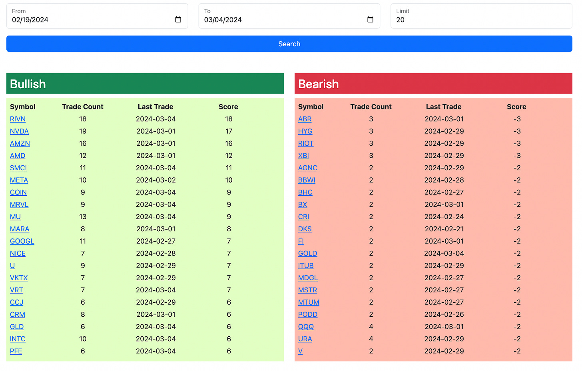Select NVDA score value 17
The height and width of the screenshot is (371, 582).
click(x=229, y=131)
